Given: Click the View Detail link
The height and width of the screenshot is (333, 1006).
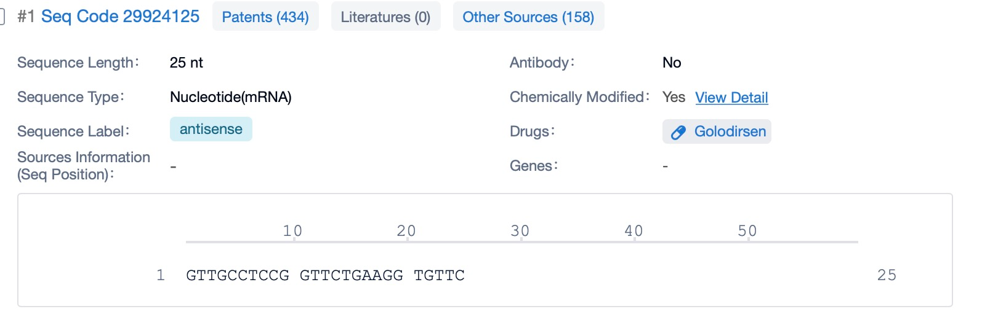Looking at the screenshot, I should pyautogui.click(x=731, y=98).
